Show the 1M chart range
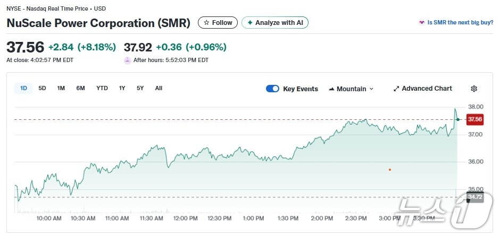500x236 pixels. (x=61, y=88)
